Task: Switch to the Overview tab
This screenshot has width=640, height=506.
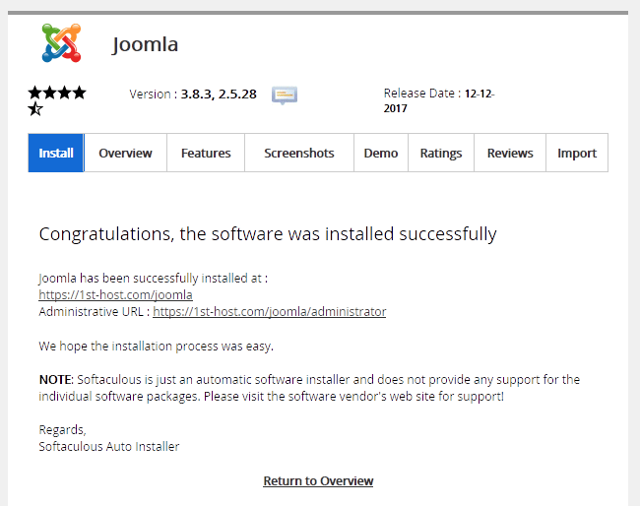Action: (x=125, y=153)
